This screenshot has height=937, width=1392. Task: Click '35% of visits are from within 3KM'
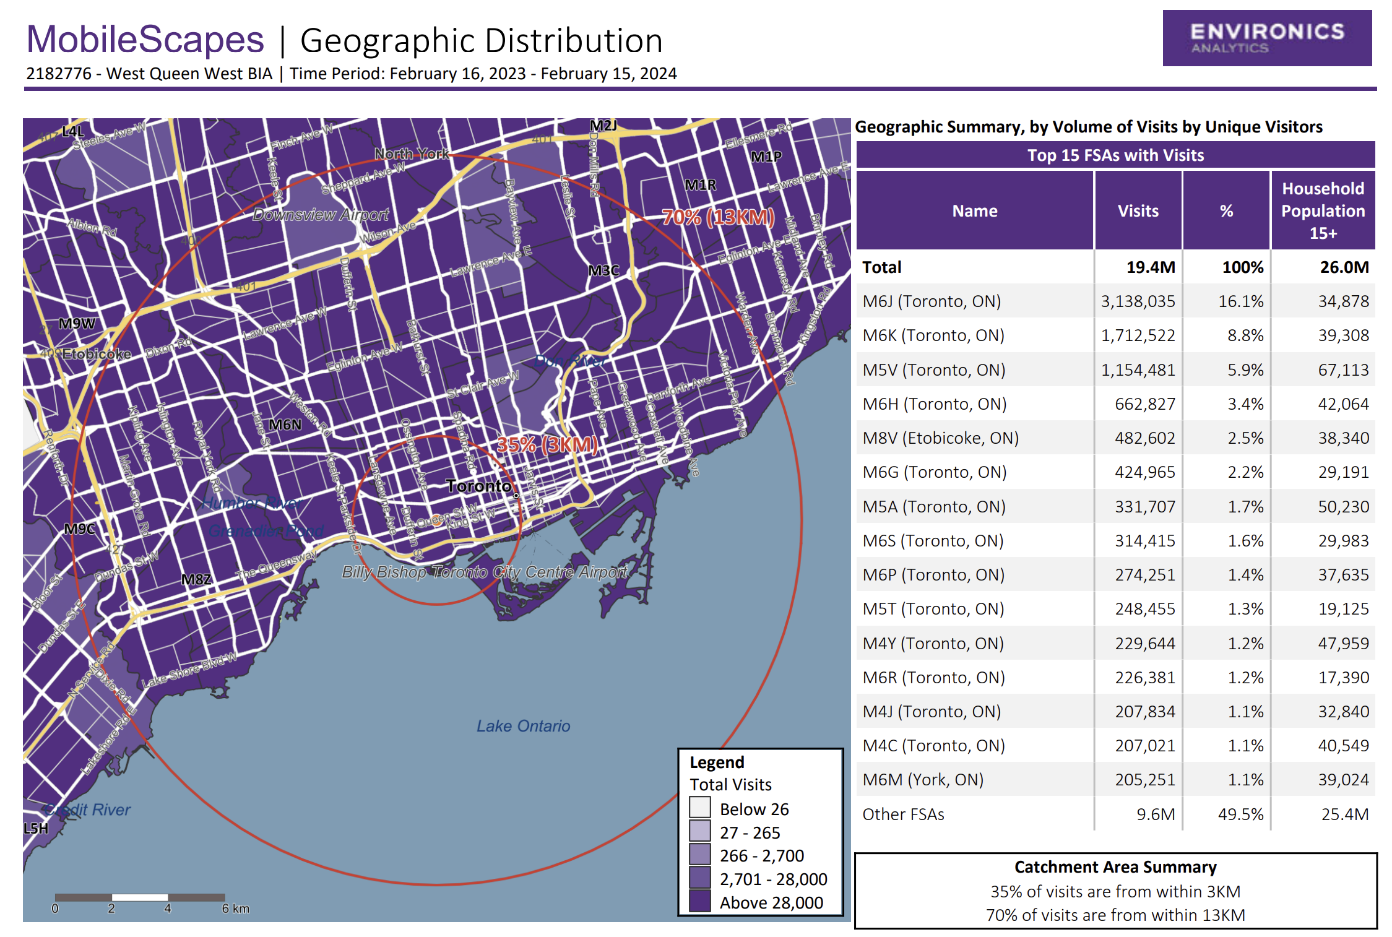click(1115, 892)
